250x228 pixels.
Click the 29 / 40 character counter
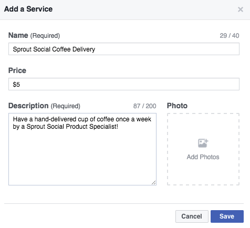230,36
